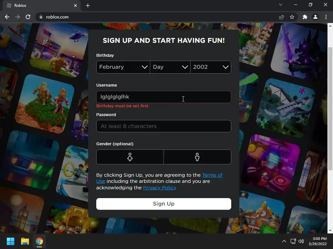Image resolution: width=333 pixels, height=249 pixels.
Task: Close the Roblox tab
Action: [75, 6]
